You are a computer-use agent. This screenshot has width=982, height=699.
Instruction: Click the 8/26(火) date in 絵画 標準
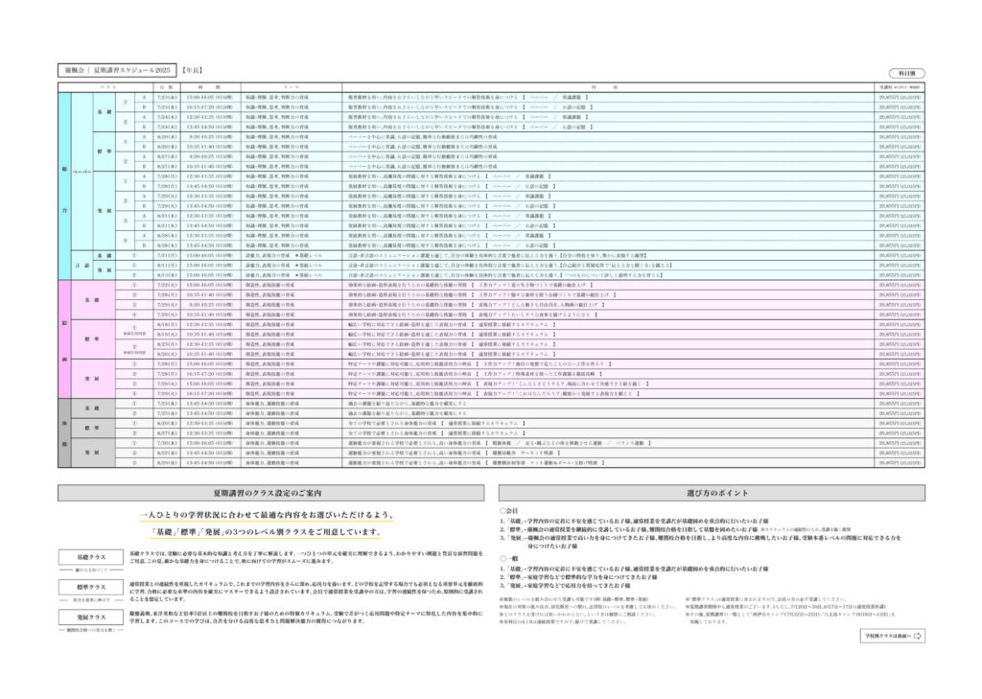[167, 354]
